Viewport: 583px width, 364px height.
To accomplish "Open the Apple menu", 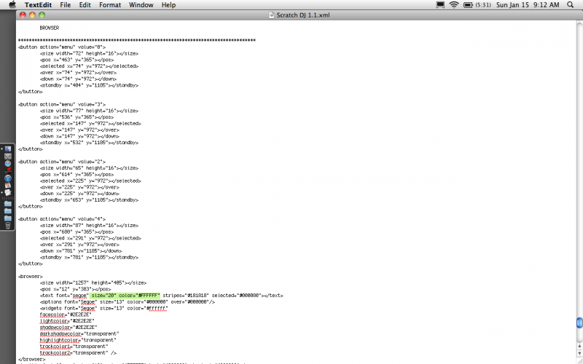I will [x=12, y=5].
